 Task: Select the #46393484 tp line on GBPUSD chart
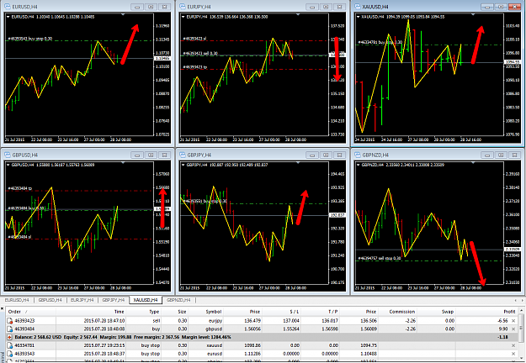[x=79, y=191]
